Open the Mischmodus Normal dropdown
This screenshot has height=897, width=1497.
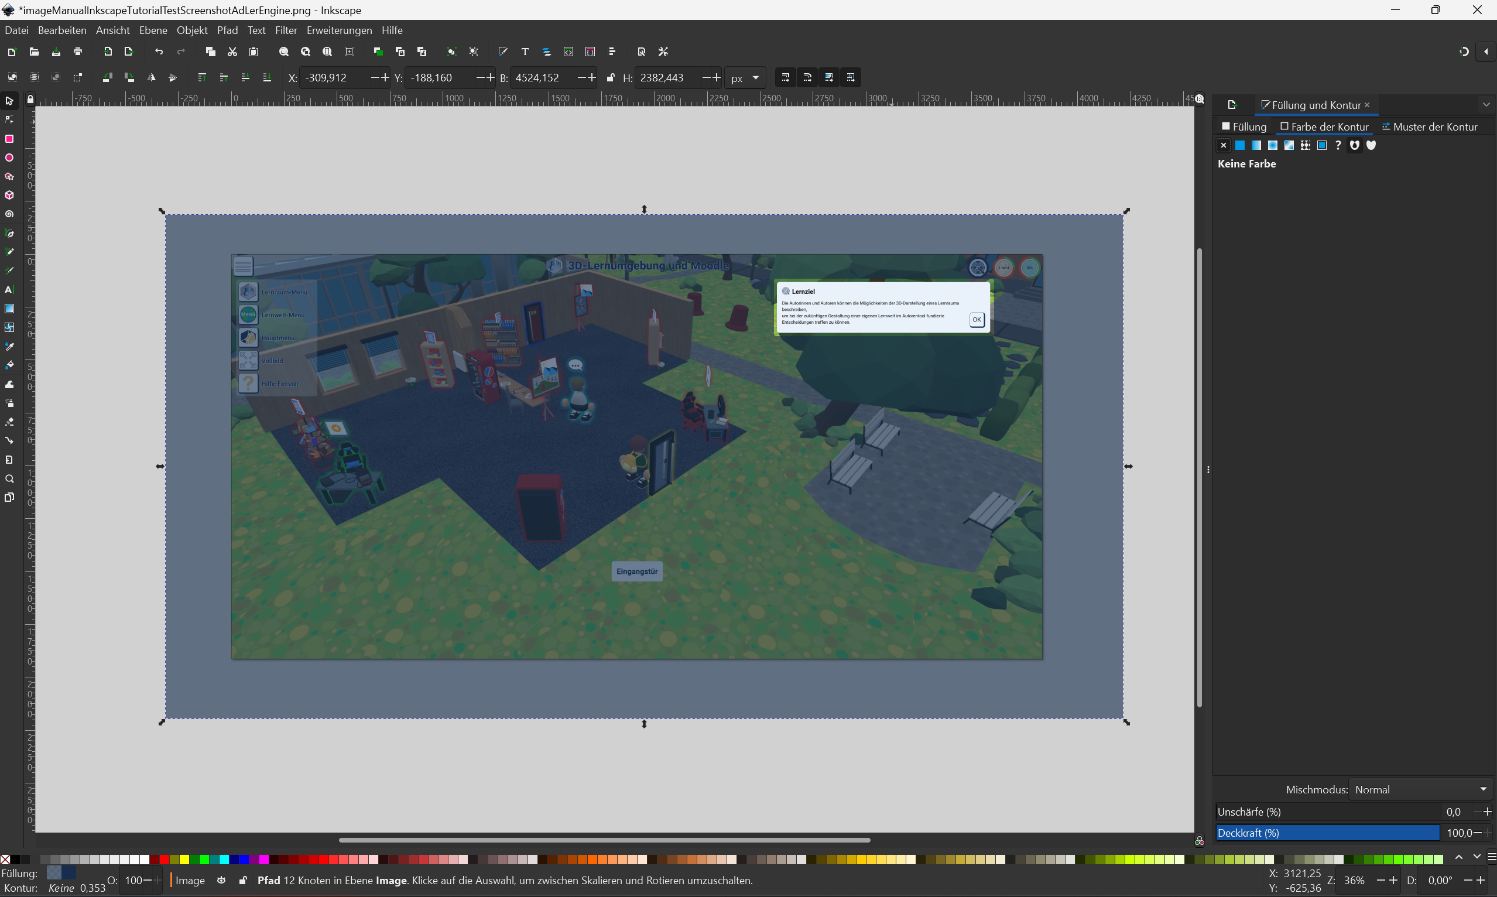1420,789
